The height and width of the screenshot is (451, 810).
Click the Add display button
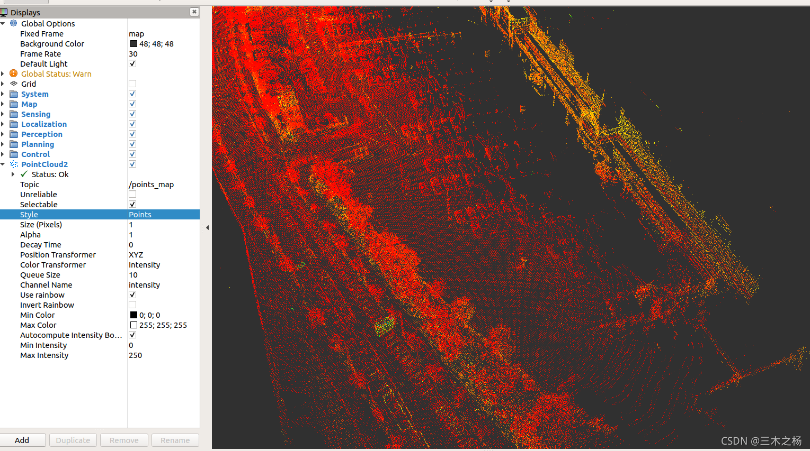[22, 440]
